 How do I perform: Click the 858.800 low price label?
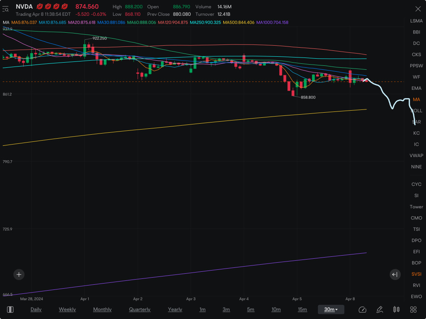308,97
